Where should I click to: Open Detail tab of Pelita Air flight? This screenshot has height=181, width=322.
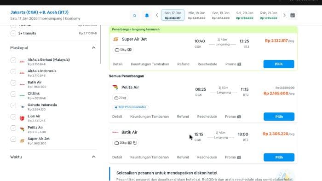point(117,117)
